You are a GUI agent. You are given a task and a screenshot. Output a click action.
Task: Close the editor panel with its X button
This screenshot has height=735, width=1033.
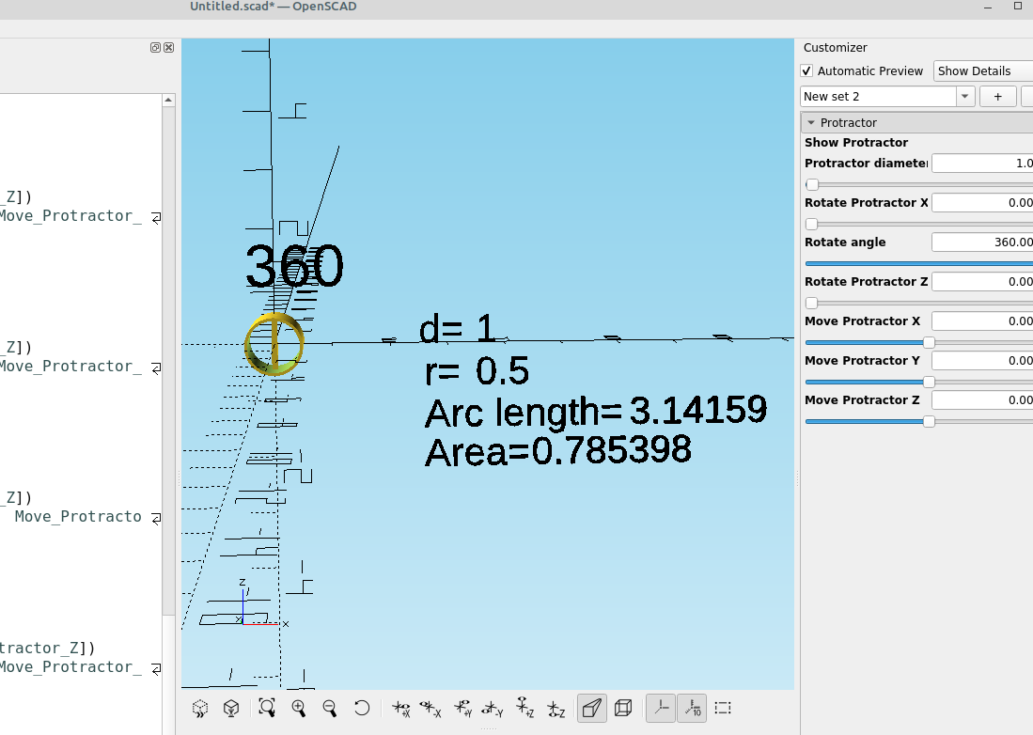168,47
